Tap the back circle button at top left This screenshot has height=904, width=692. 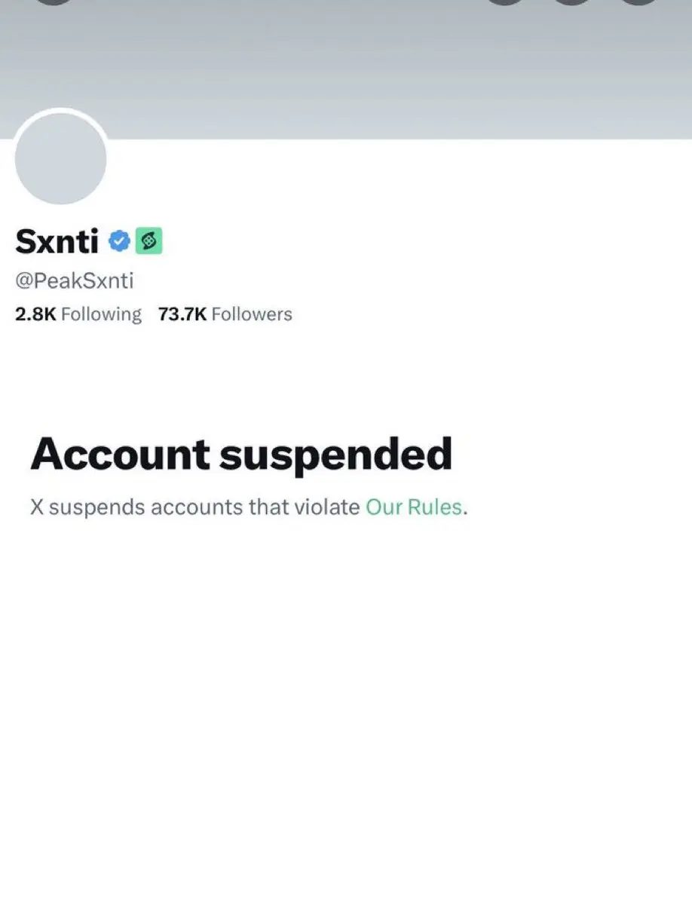point(54,2)
